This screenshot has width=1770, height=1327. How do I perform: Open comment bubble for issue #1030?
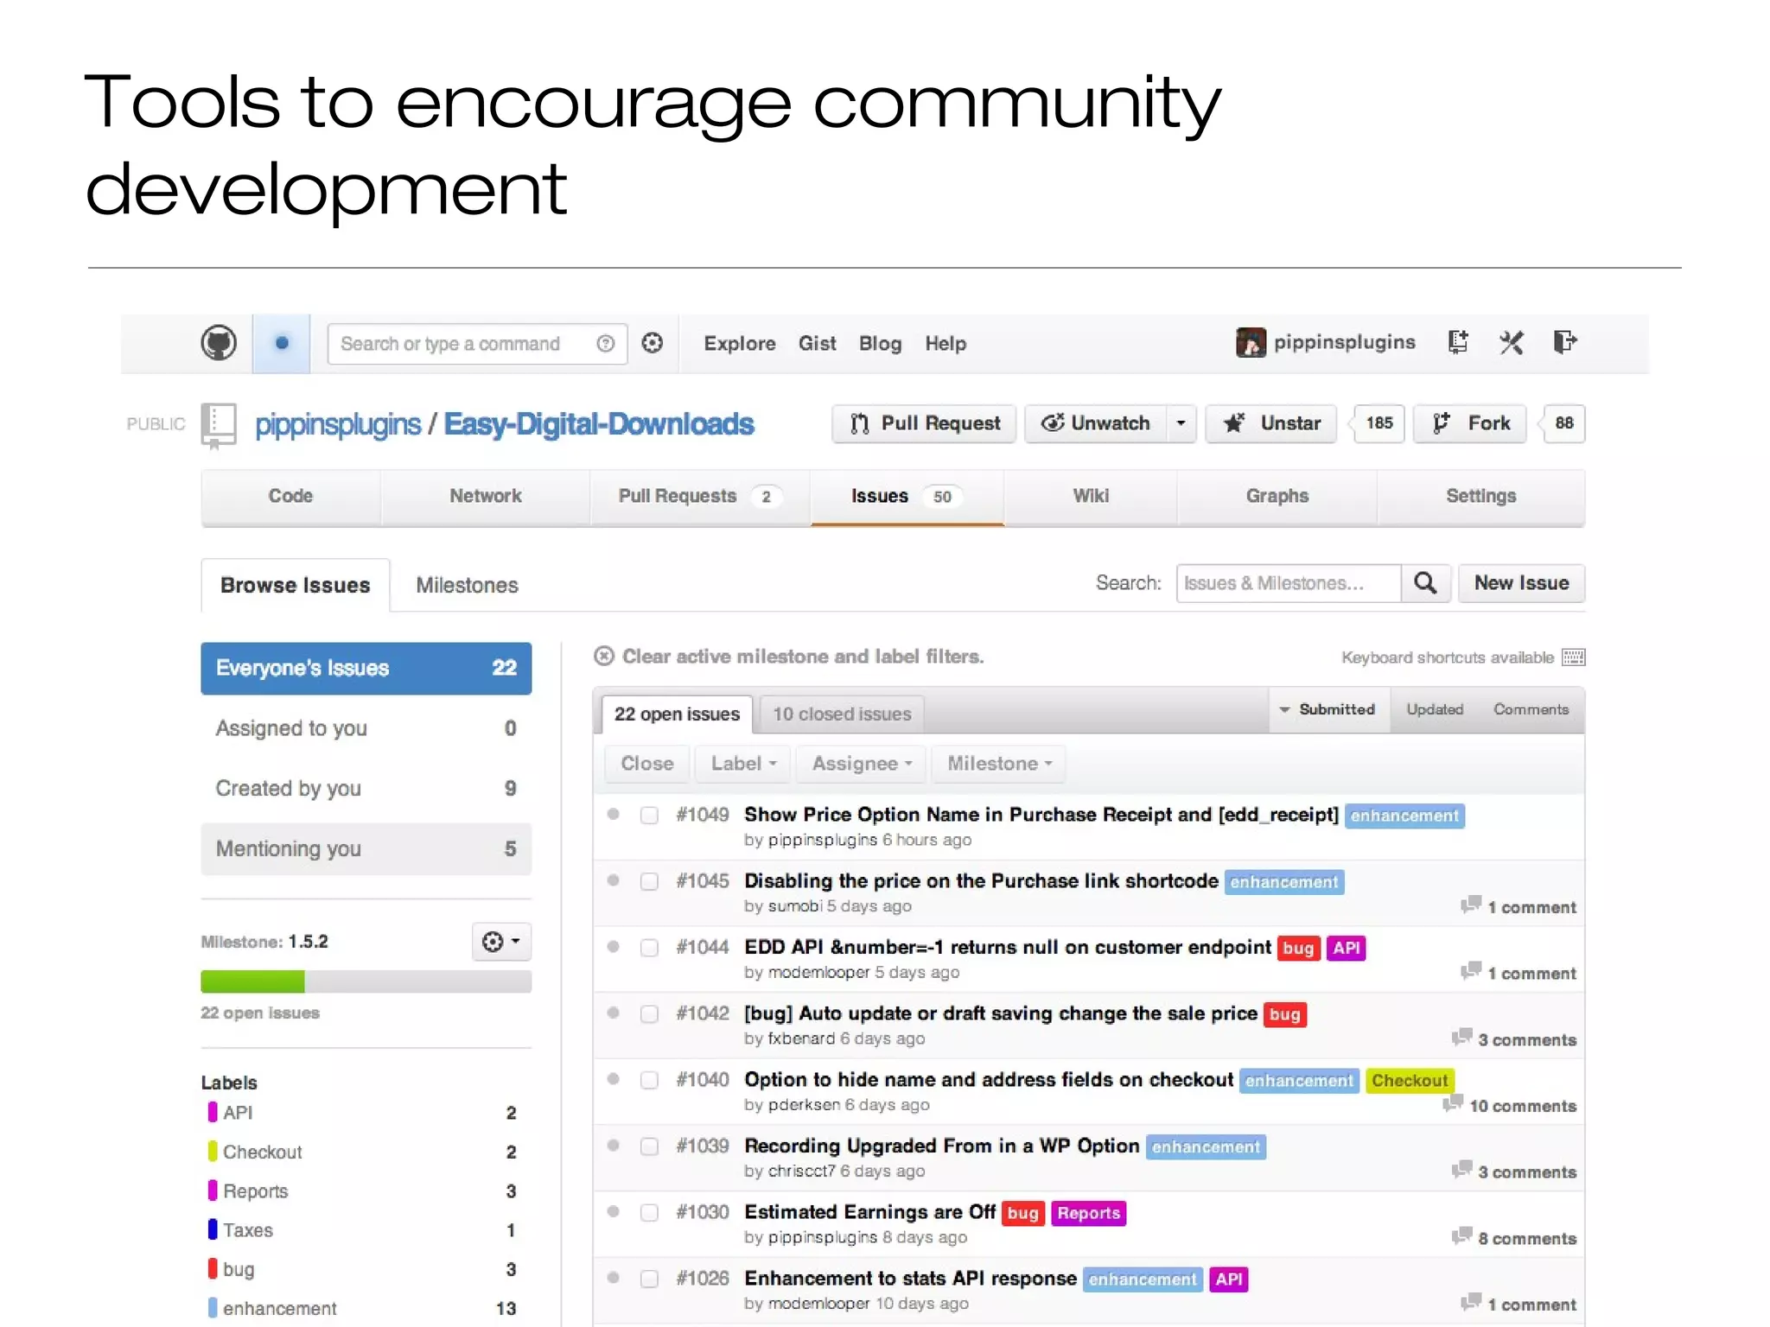click(1461, 1235)
